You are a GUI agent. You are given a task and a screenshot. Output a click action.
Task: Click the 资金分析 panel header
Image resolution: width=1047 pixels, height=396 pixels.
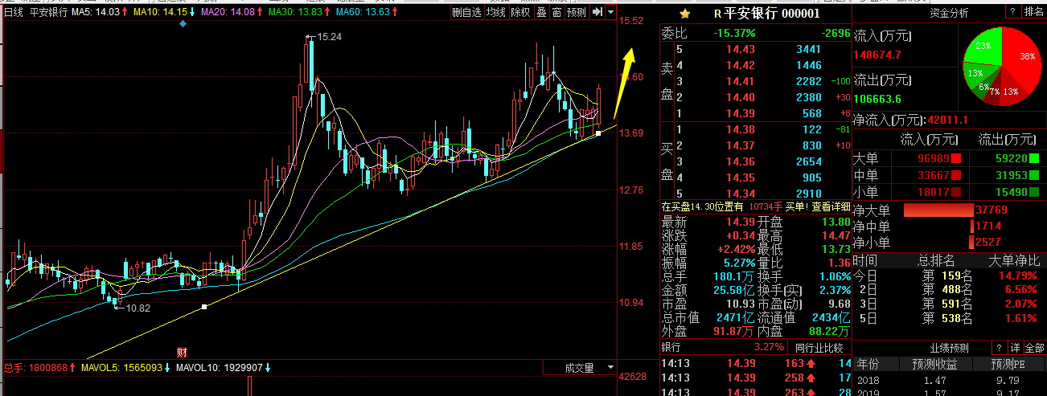tap(950, 13)
